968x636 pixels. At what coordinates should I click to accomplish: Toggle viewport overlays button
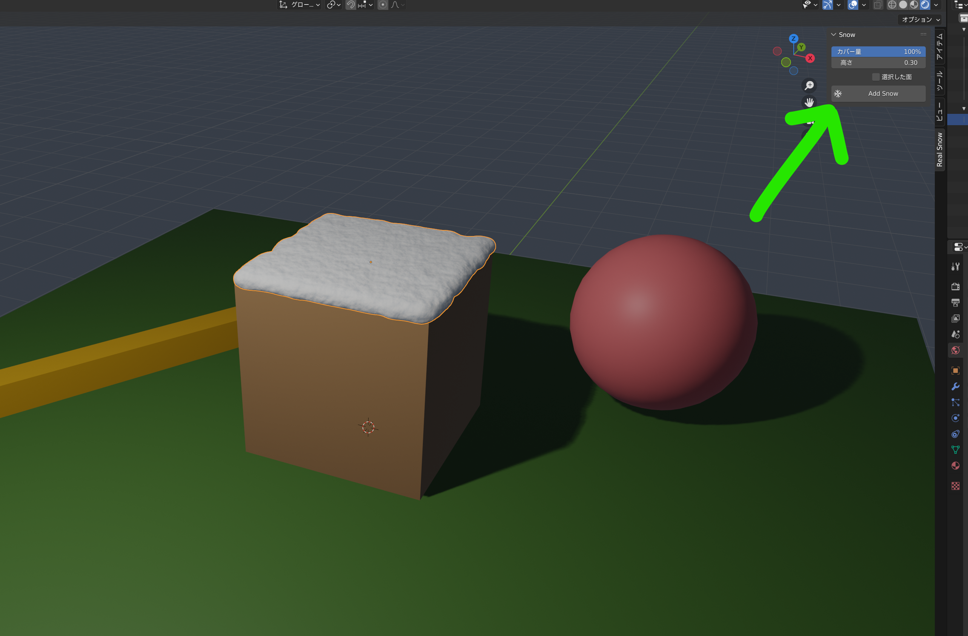[853, 5]
